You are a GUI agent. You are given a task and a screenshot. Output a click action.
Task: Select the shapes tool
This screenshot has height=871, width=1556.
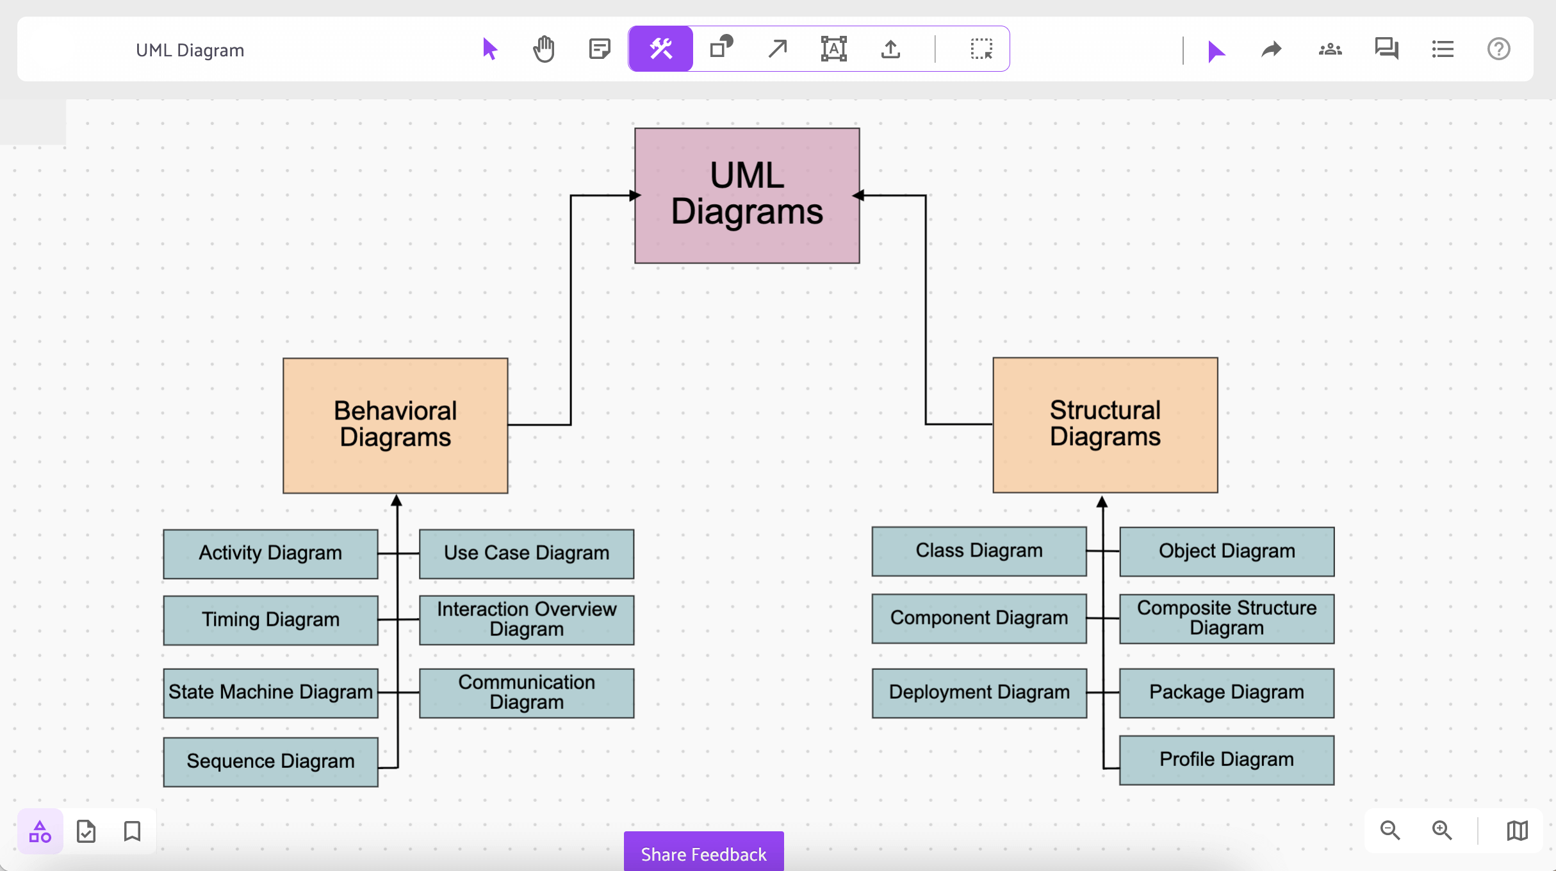pyautogui.click(x=721, y=48)
